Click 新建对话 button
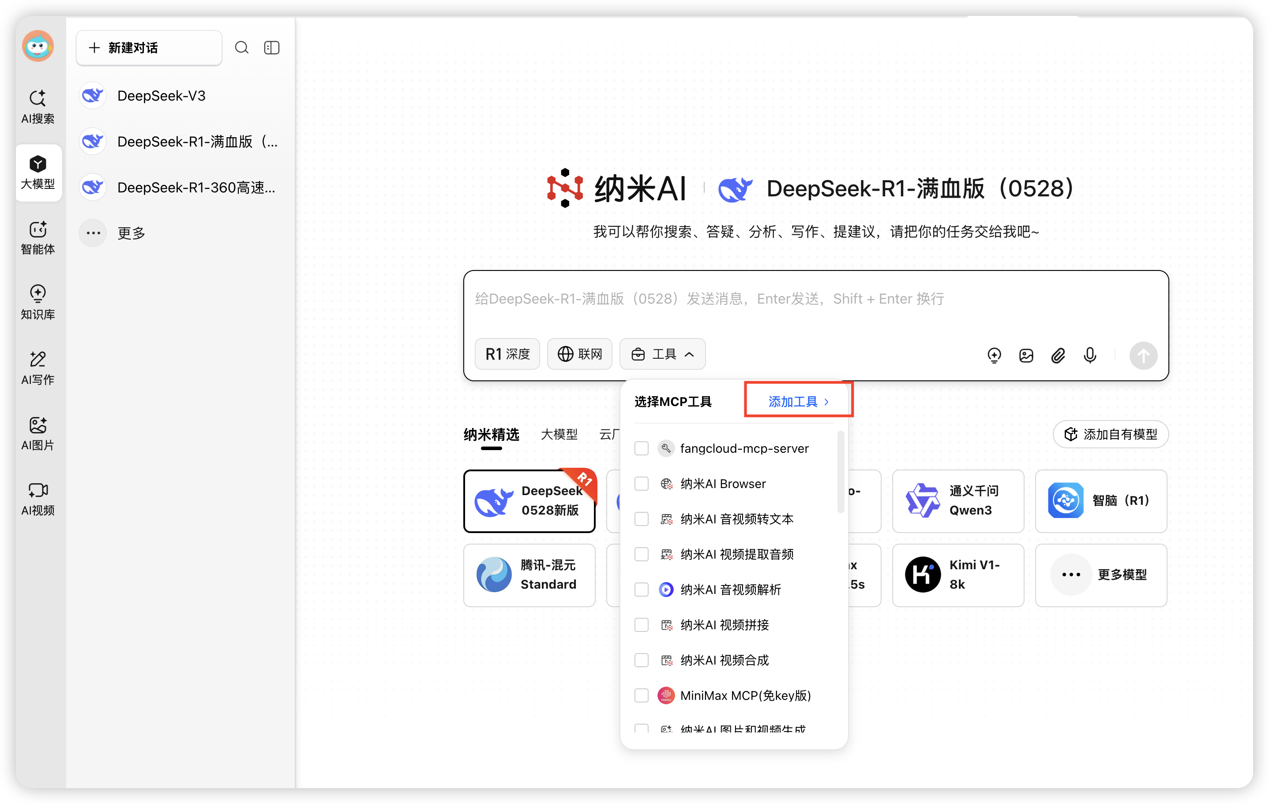The width and height of the screenshot is (1269, 804). tap(149, 48)
